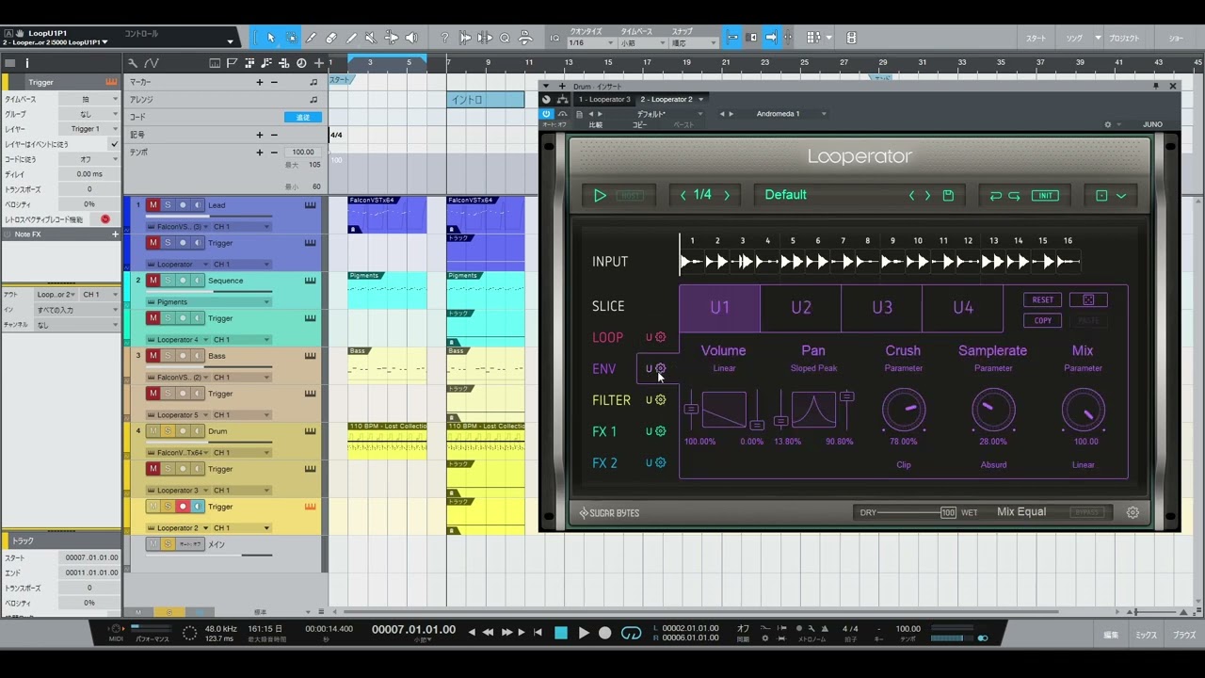The image size is (1205, 678).
Task: Adjust the DRY/WET slider
Action: pos(919,512)
